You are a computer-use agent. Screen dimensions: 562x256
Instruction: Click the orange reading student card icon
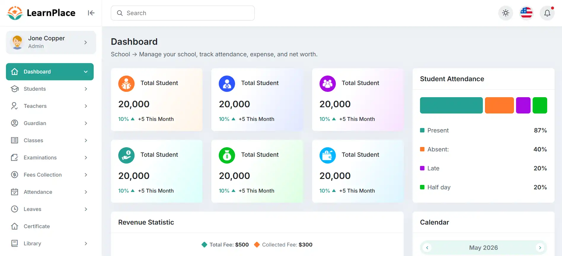(126, 84)
